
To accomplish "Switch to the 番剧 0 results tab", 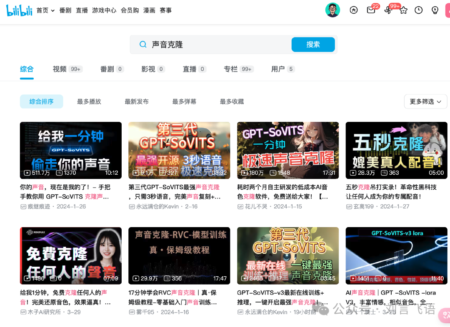I will (112, 69).
